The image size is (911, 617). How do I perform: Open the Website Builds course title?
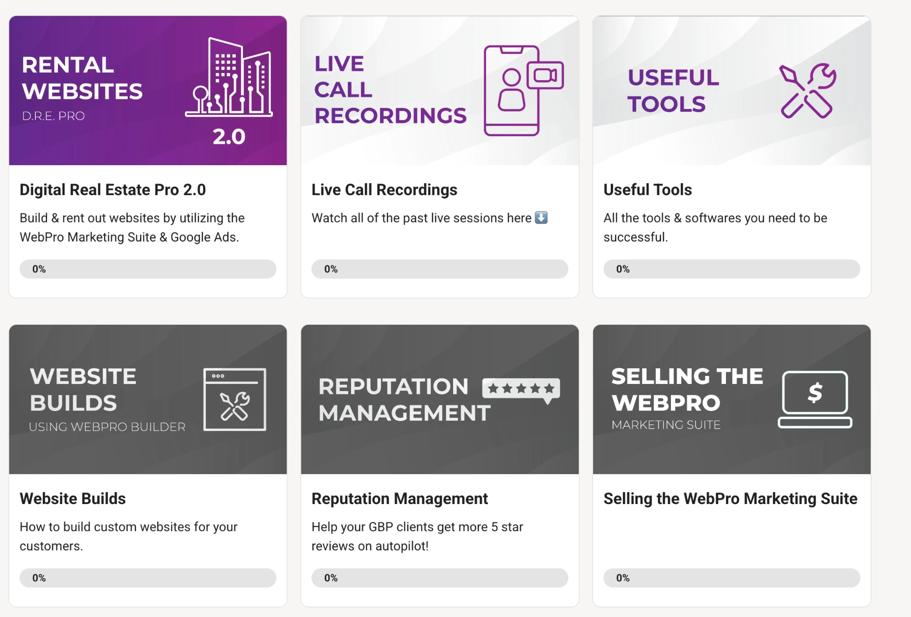(x=73, y=499)
